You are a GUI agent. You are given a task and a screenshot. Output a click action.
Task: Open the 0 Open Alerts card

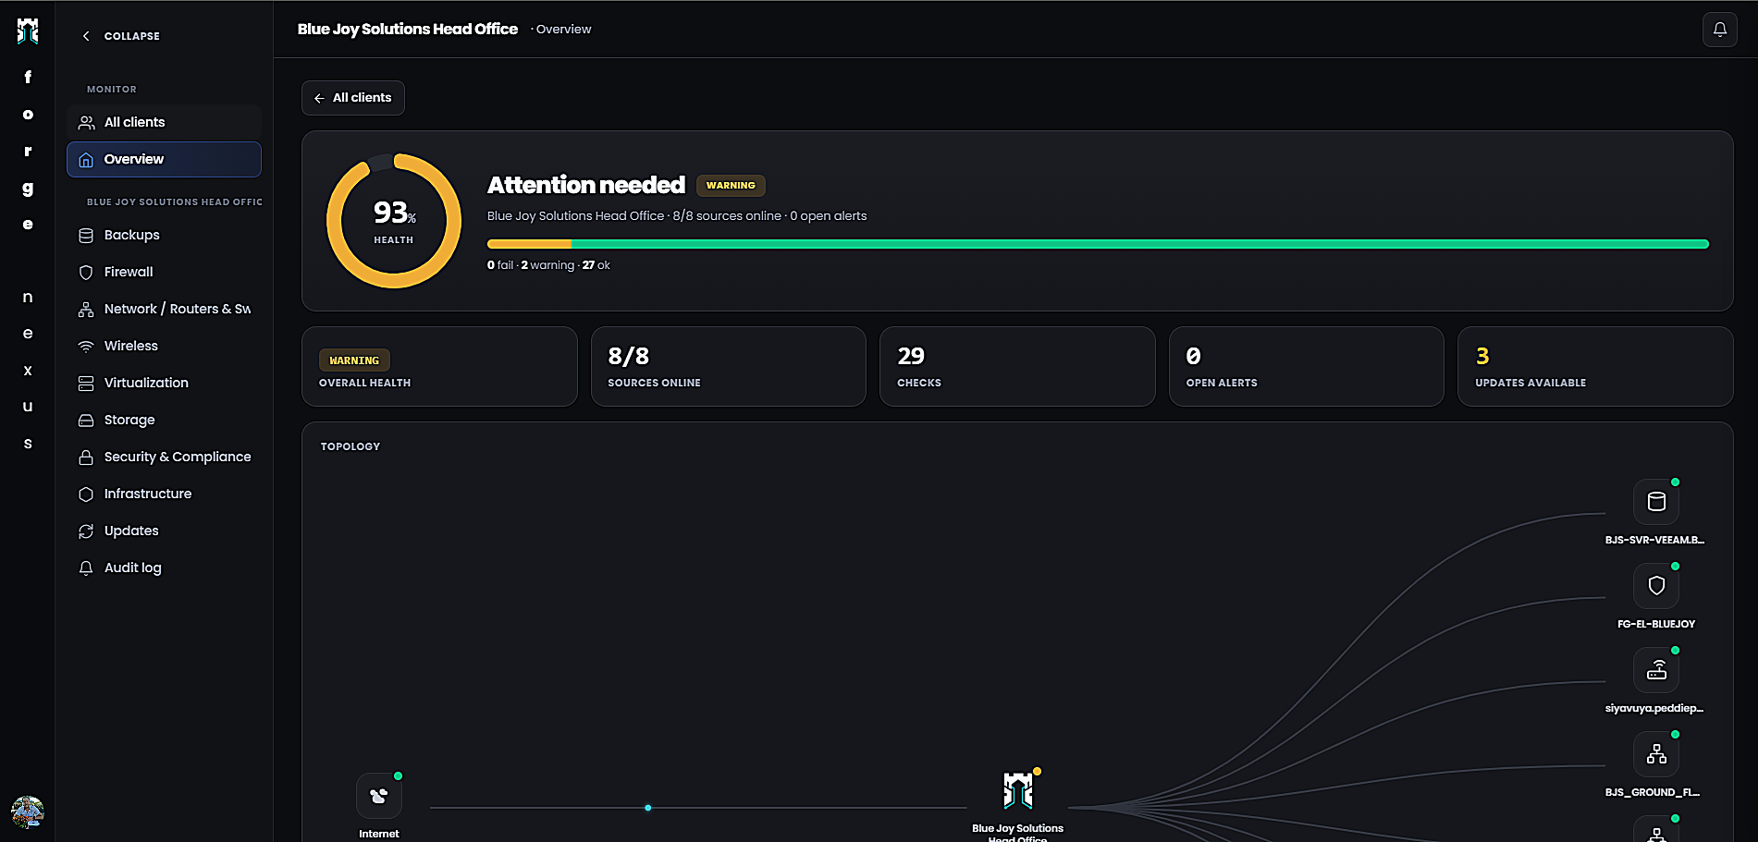[1307, 367]
